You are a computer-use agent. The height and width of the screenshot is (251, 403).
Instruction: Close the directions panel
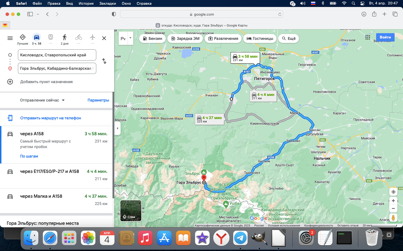click(104, 38)
